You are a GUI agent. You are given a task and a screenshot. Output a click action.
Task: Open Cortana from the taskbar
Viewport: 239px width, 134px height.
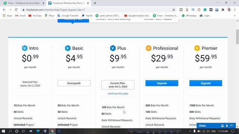[x=17, y=131]
